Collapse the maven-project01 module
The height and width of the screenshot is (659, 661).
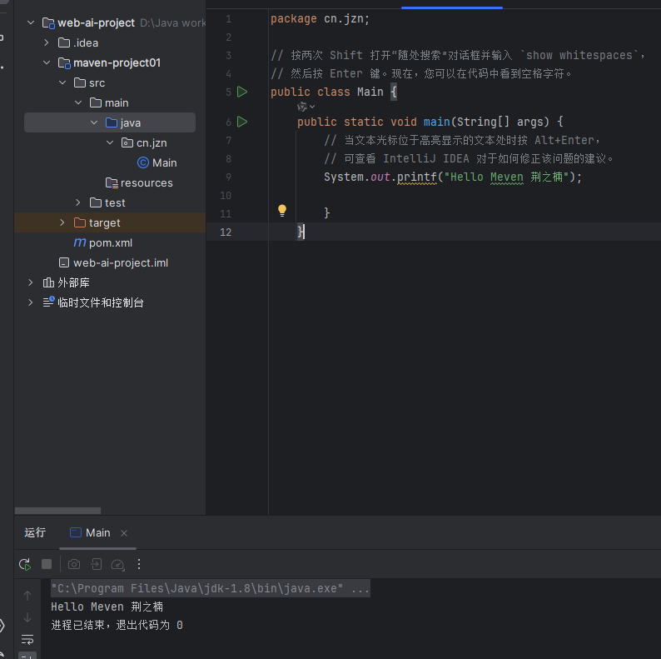[x=47, y=62]
